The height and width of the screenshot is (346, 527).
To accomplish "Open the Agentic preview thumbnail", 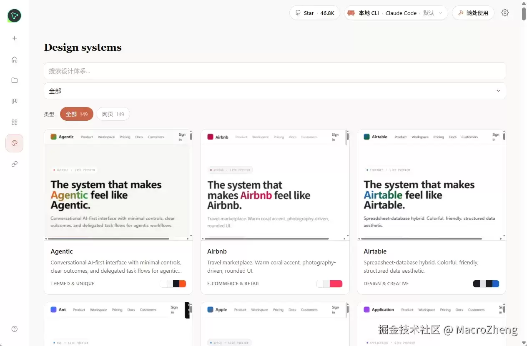I will (118, 185).
